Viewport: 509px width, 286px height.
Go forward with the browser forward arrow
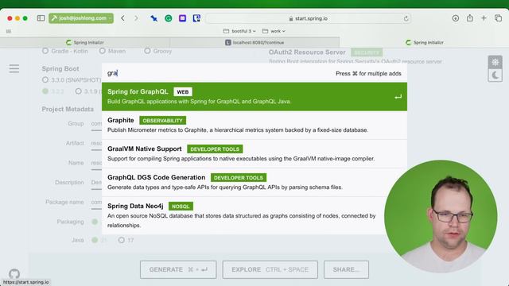[136, 18]
